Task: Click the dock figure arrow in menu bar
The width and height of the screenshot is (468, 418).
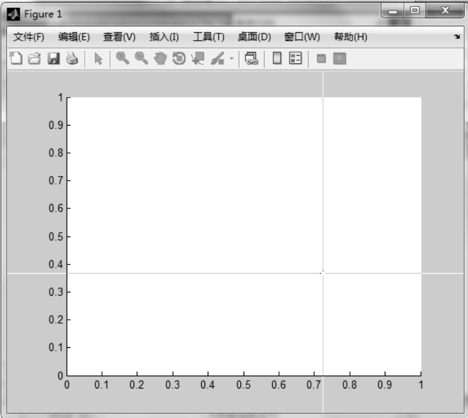Action: (456, 37)
